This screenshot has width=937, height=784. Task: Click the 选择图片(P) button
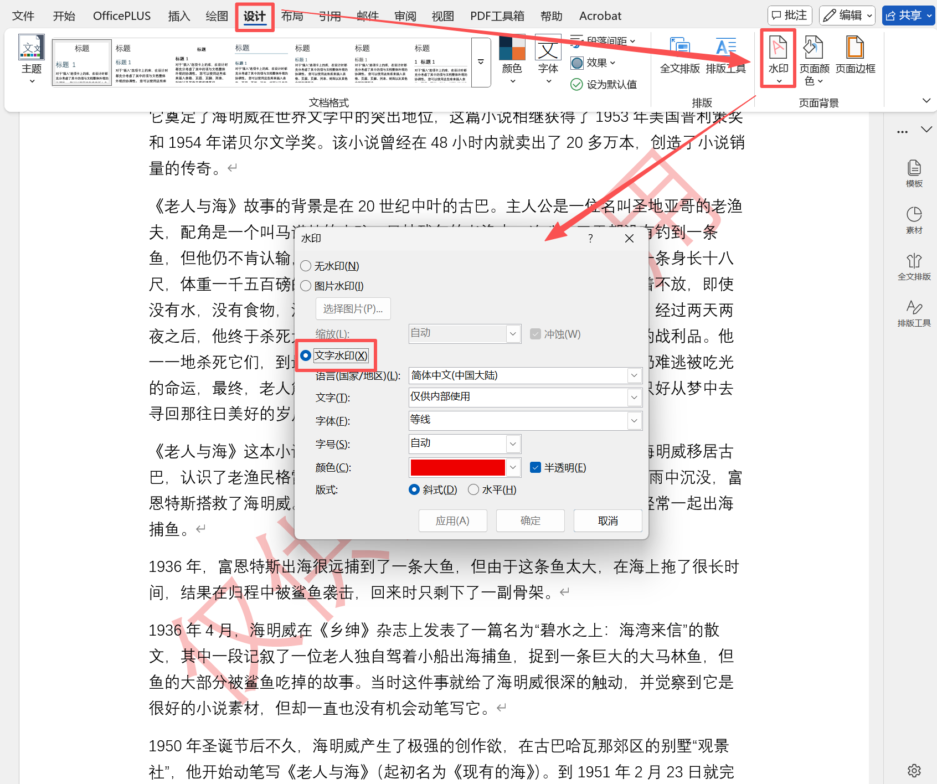tap(353, 308)
